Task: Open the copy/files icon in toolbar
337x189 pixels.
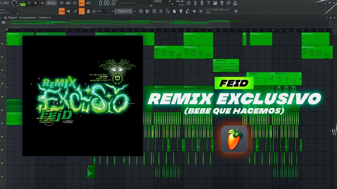Action: click(174, 11)
